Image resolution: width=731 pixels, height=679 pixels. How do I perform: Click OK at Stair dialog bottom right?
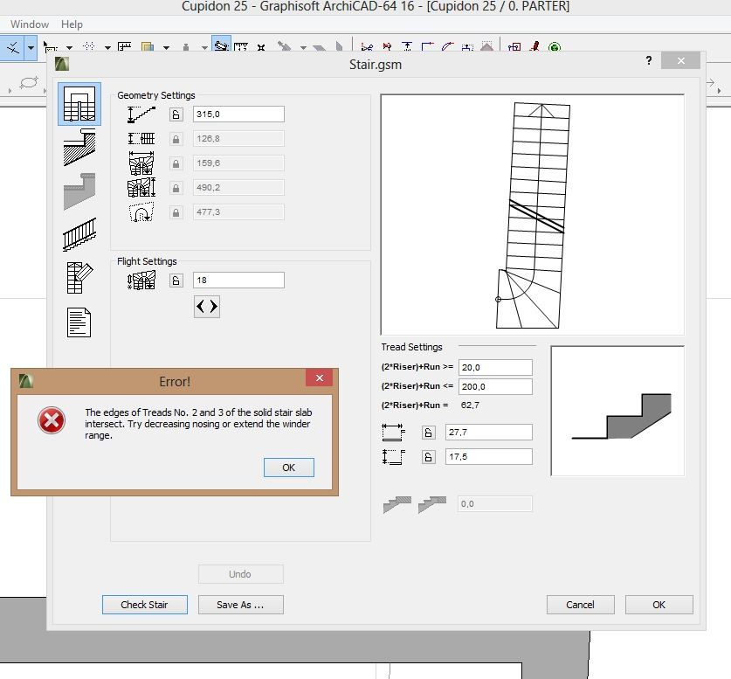659,605
